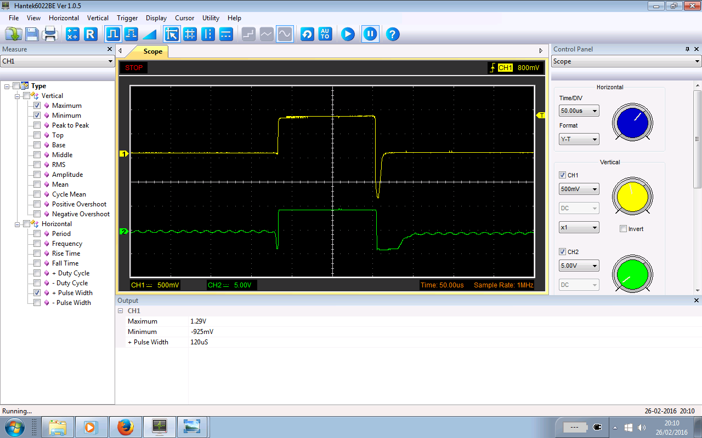Collapse the Vertical tree node in Measure
This screenshot has height=438, width=702.
[x=18, y=96]
